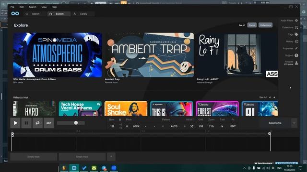The height and width of the screenshot is (172, 307).
Task: Open the Rainy Lo-Fi pack banner
Action: point(237,55)
